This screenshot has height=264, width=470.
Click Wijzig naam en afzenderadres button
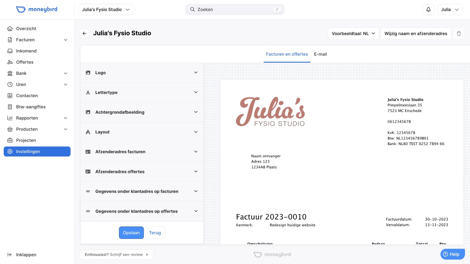coord(416,33)
